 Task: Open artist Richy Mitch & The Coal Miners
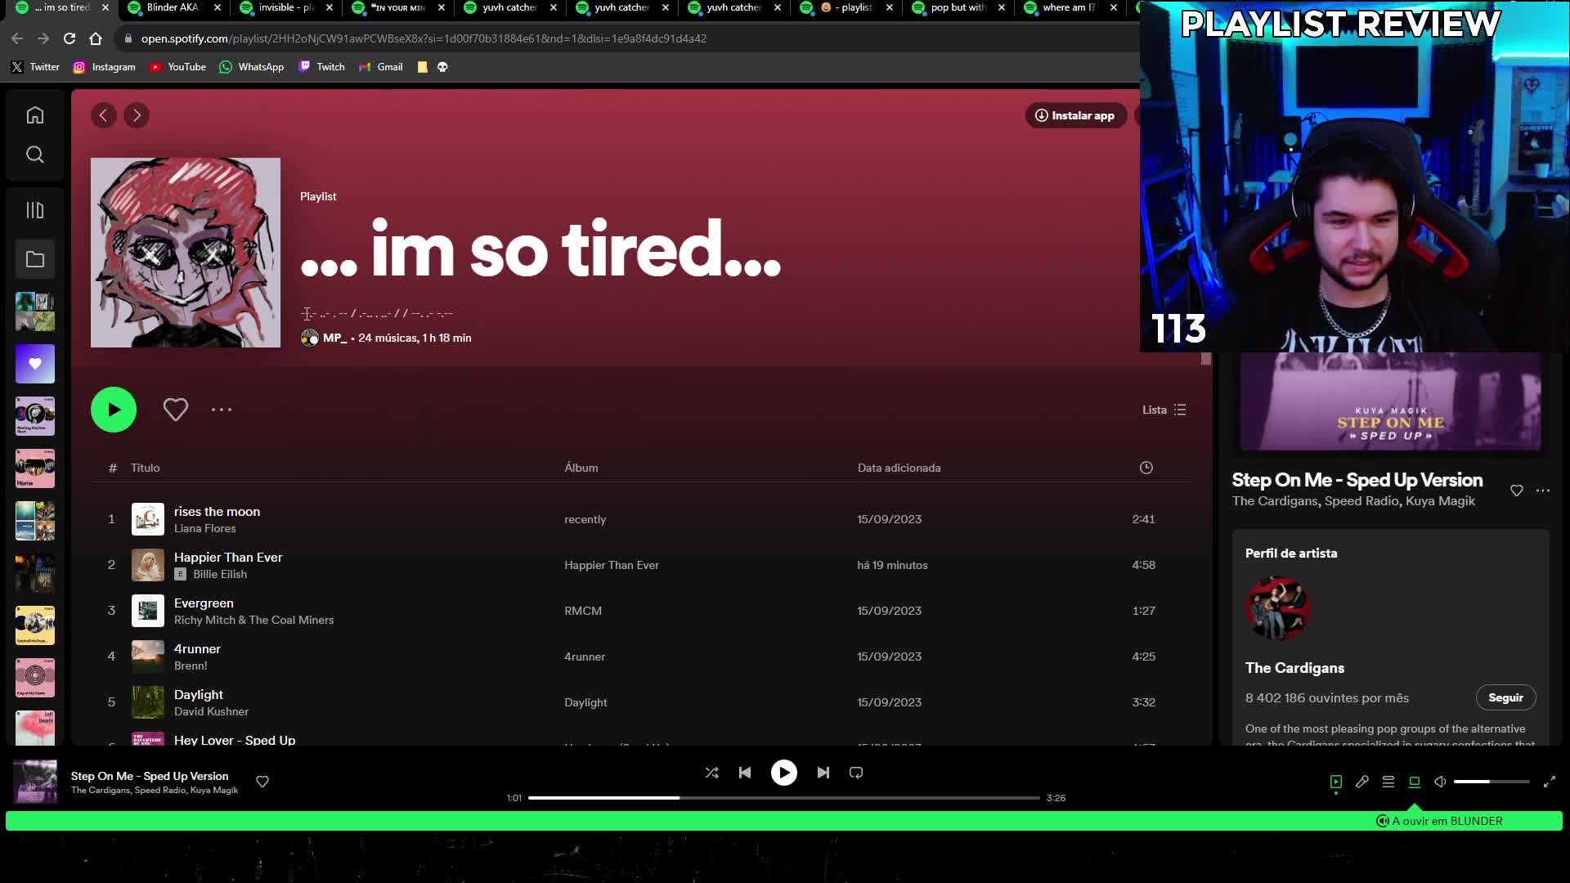click(254, 620)
